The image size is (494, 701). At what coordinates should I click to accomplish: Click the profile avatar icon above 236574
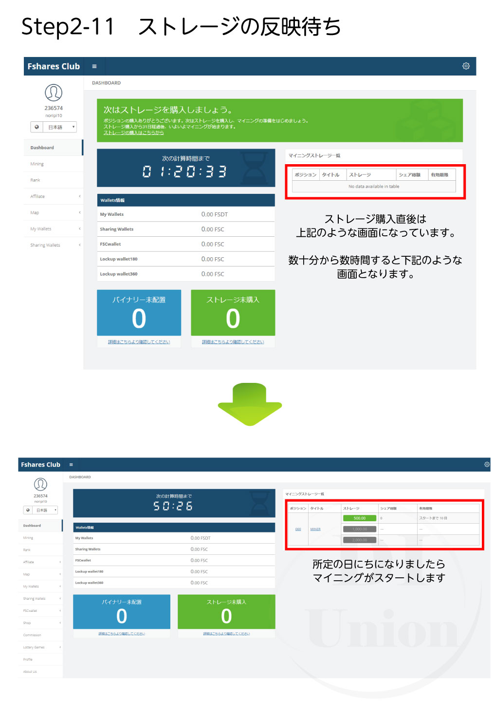click(54, 94)
